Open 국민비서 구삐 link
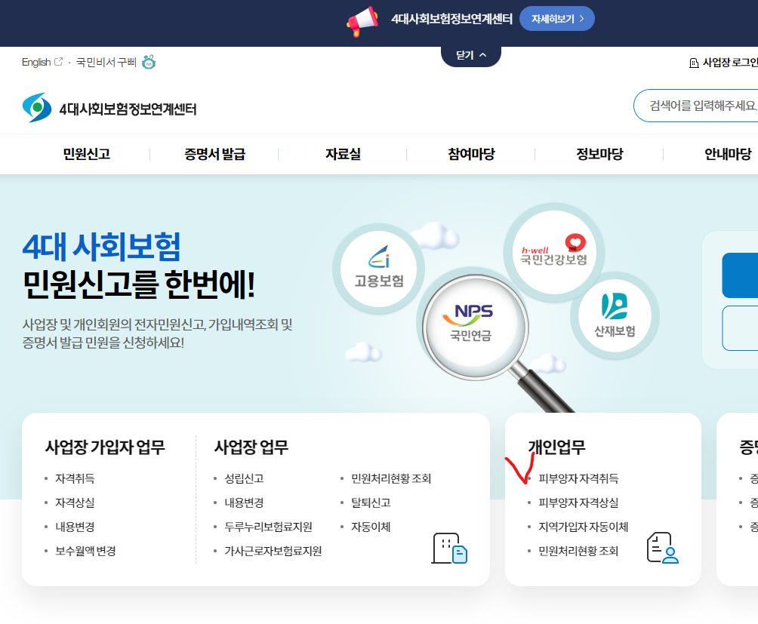 tap(106, 63)
